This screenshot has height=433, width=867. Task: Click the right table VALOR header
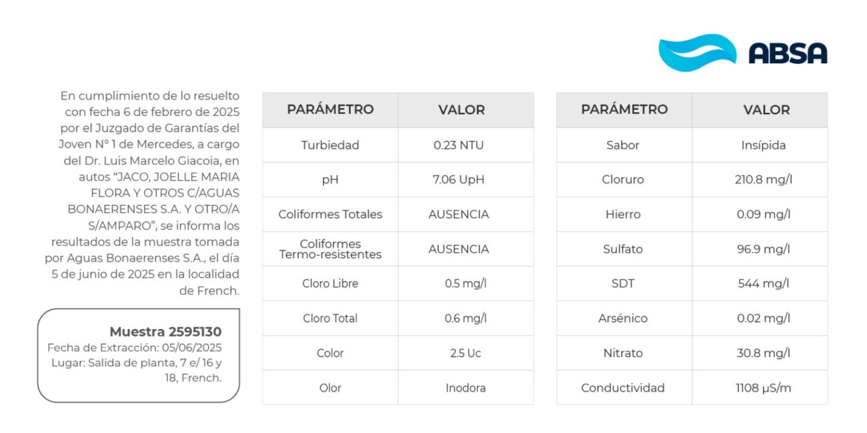coord(766,109)
